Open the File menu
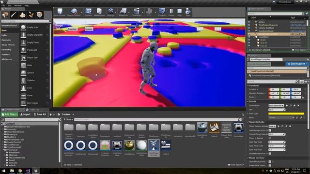 3,5
